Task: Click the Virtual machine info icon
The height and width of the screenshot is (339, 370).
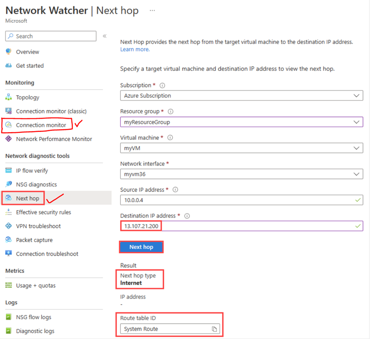Action: [x=170, y=138]
